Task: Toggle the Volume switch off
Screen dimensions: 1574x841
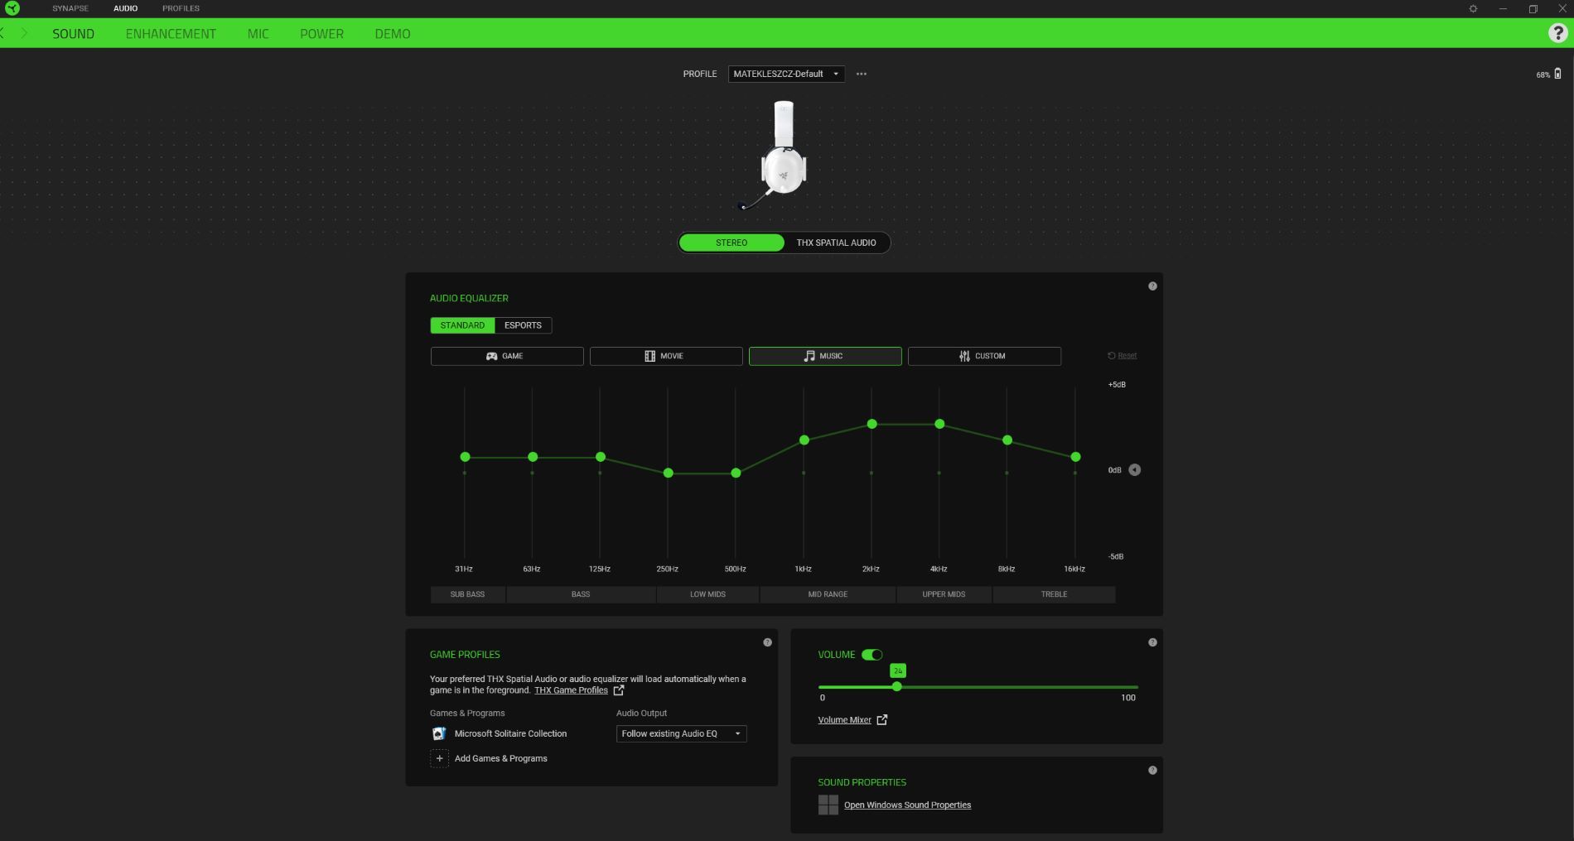Action: tap(871, 655)
